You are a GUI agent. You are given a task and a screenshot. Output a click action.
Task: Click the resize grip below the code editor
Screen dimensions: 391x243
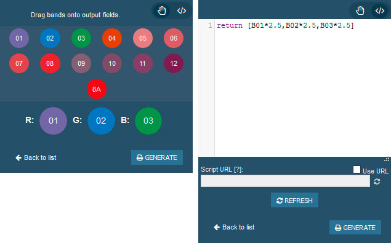(x=387, y=159)
